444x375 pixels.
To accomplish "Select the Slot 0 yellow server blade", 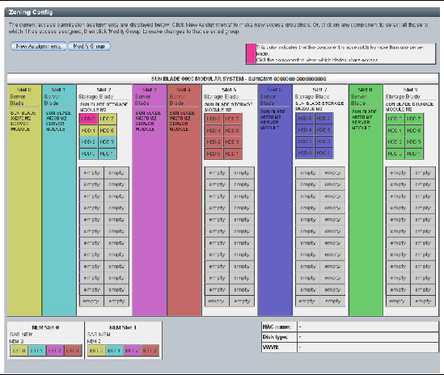I will point(24,200).
